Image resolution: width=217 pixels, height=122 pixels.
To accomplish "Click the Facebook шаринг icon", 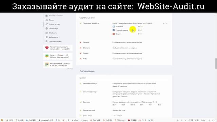I will pyautogui.click(x=114, y=30).
